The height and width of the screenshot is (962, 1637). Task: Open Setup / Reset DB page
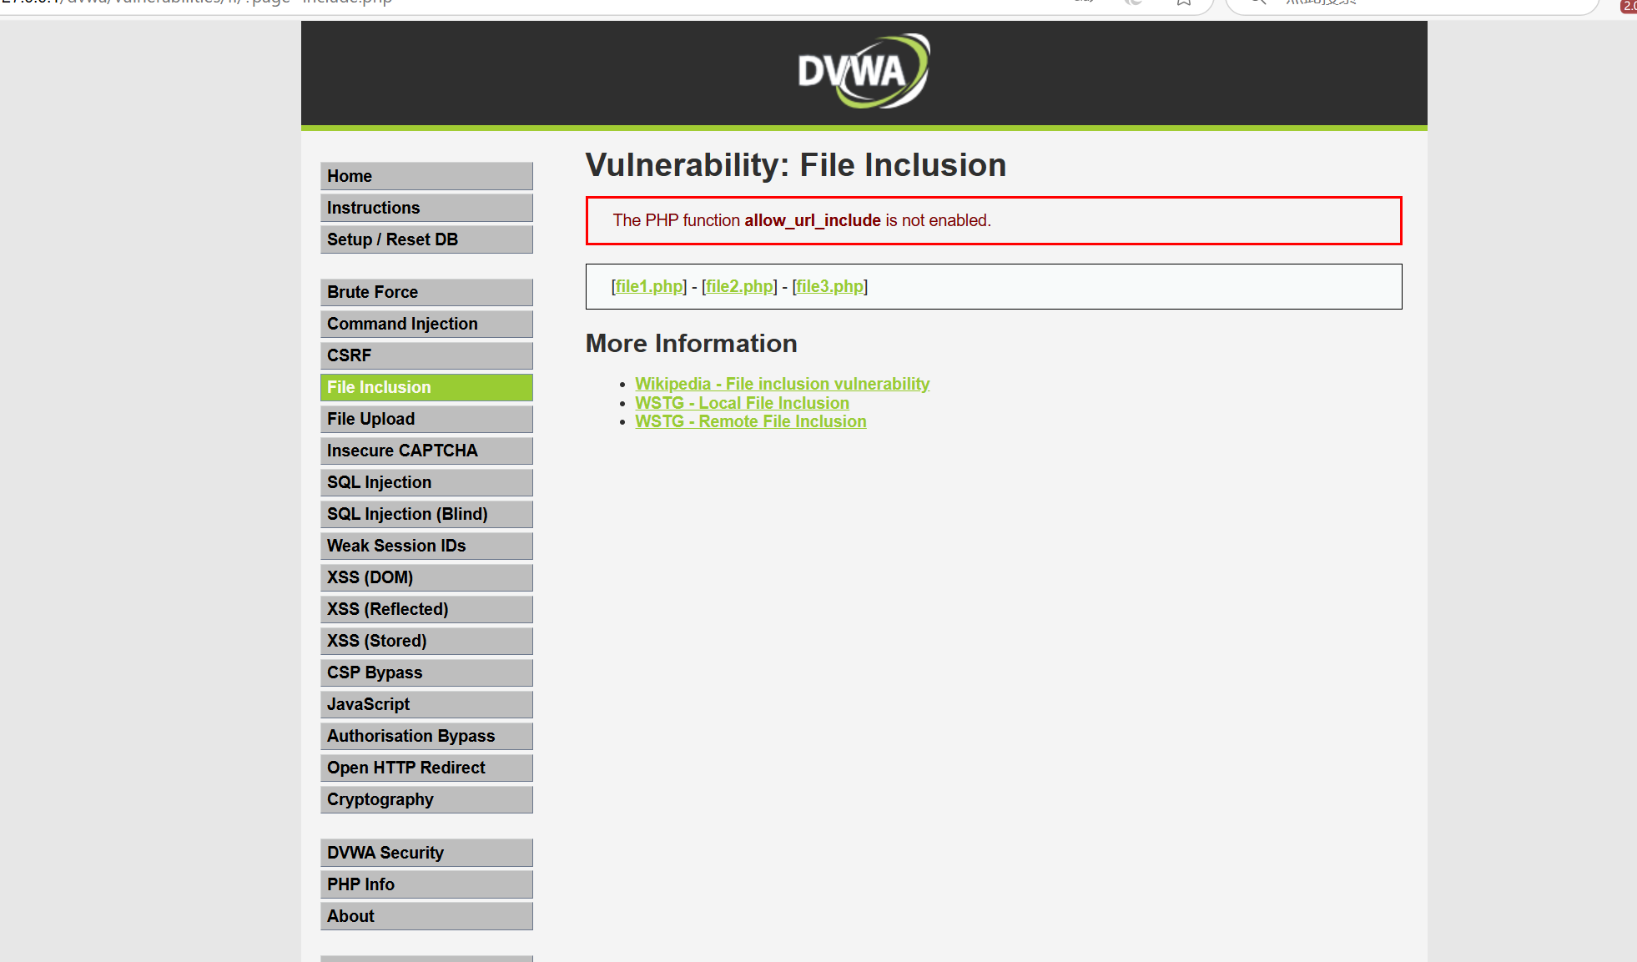[x=426, y=239]
